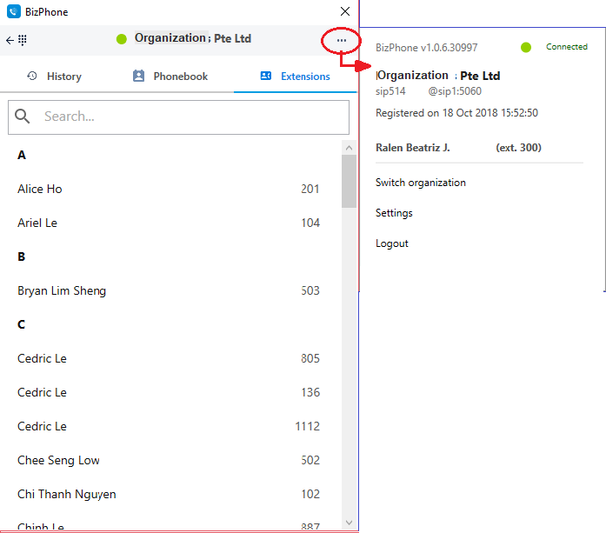Choose Switch organization from menu

(x=421, y=183)
